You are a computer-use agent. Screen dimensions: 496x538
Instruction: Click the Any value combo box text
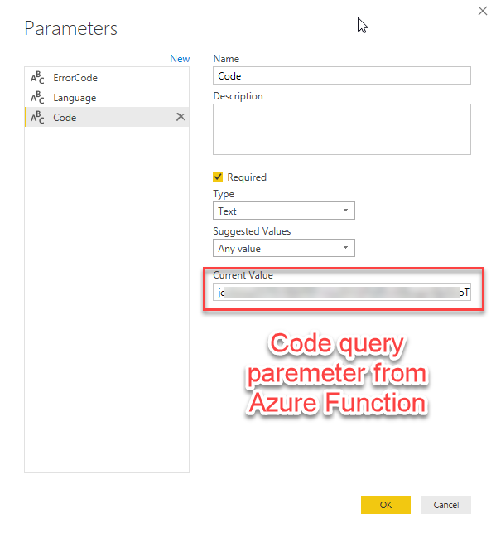pos(239,249)
